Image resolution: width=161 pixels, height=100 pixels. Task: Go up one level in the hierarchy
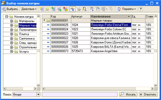(84, 9)
